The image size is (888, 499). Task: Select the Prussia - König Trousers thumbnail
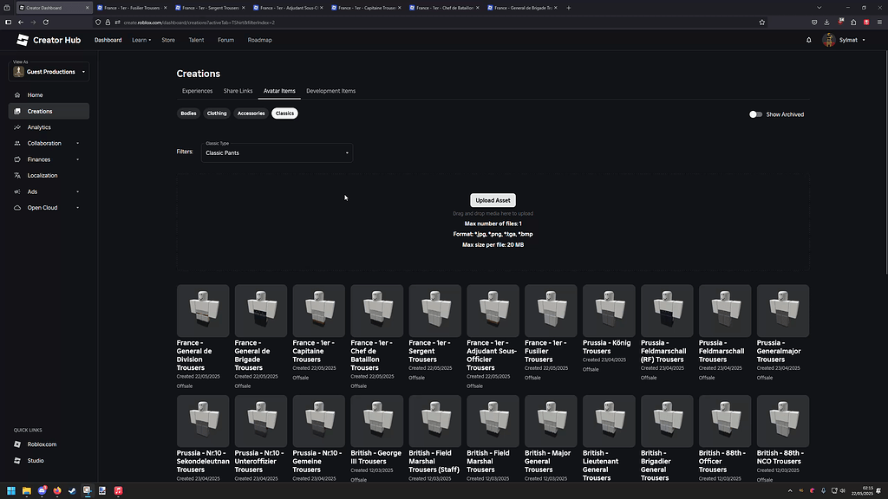point(608,309)
